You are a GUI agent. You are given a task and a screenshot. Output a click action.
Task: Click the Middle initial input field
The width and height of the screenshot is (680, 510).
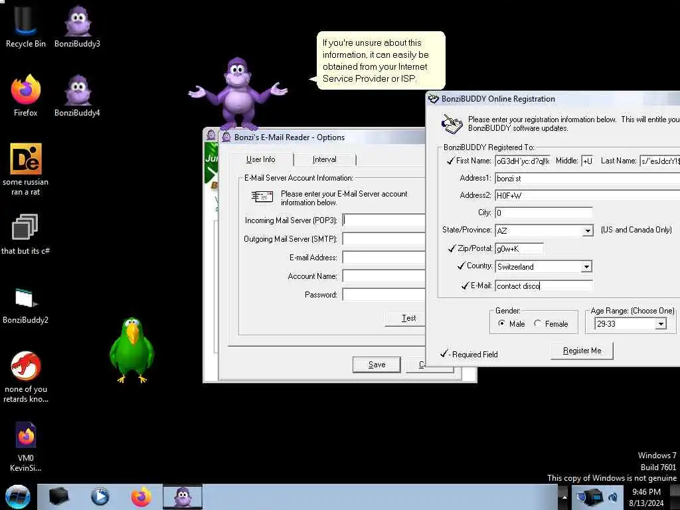[x=587, y=161]
